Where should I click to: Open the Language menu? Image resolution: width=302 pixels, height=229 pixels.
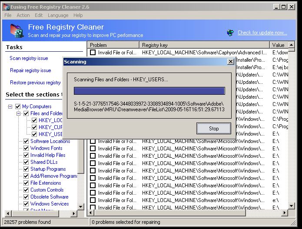tap(58, 15)
